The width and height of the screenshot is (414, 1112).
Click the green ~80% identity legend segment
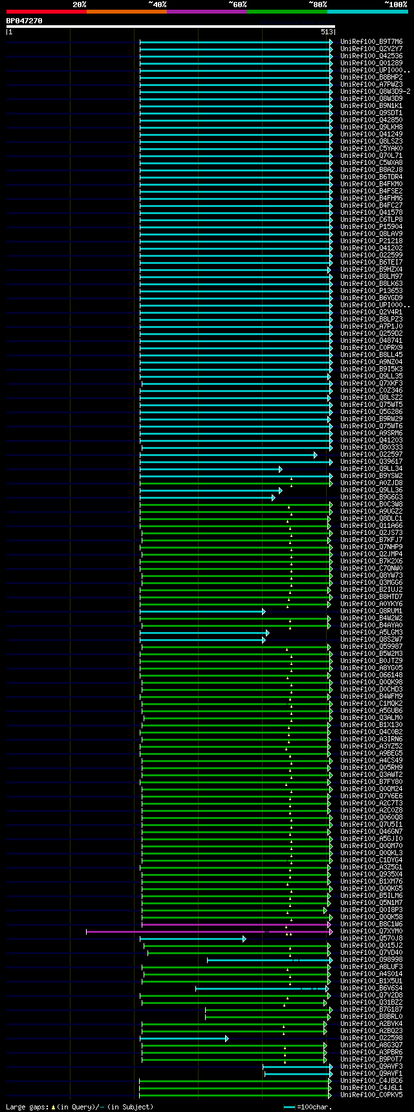(x=287, y=12)
